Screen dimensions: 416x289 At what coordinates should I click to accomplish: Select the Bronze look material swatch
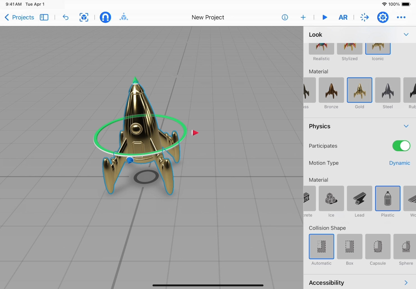331,90
